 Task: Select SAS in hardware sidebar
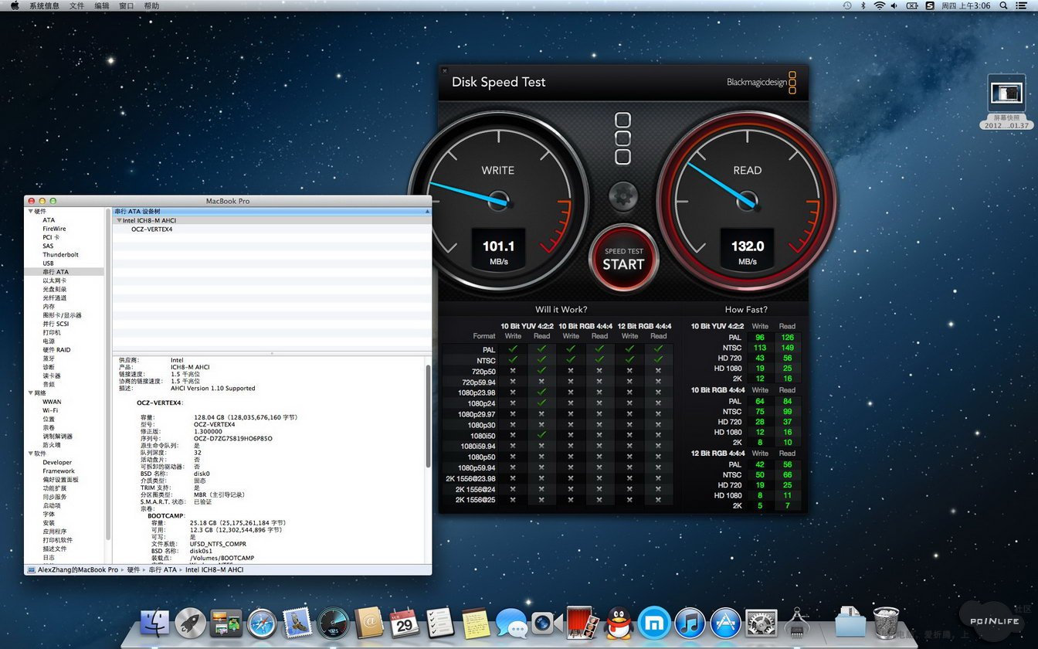[48, 246]
